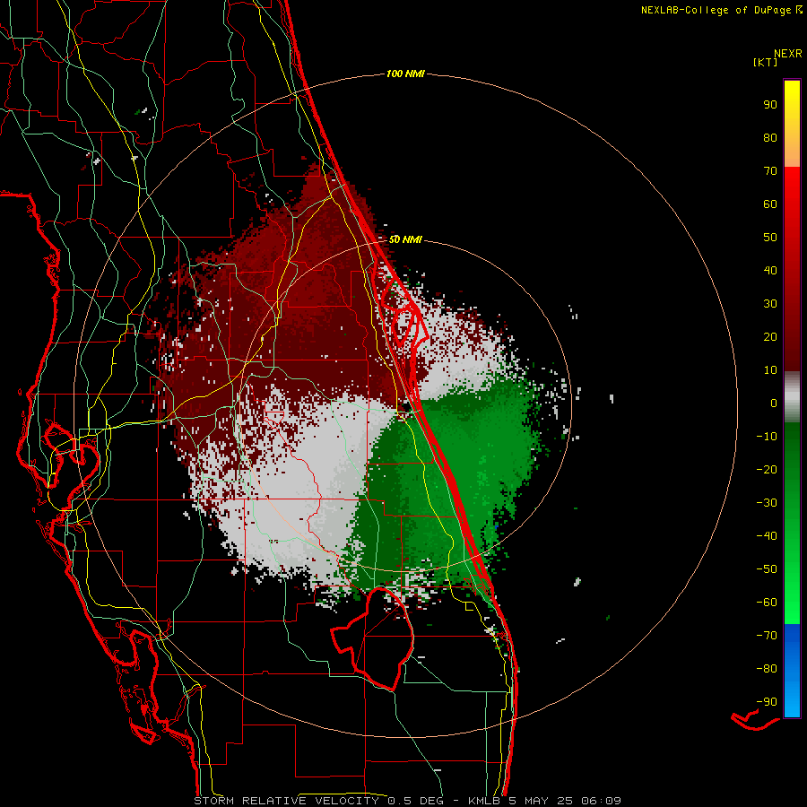Pick the yellow top segment of the color bar

tap(792, 124)
